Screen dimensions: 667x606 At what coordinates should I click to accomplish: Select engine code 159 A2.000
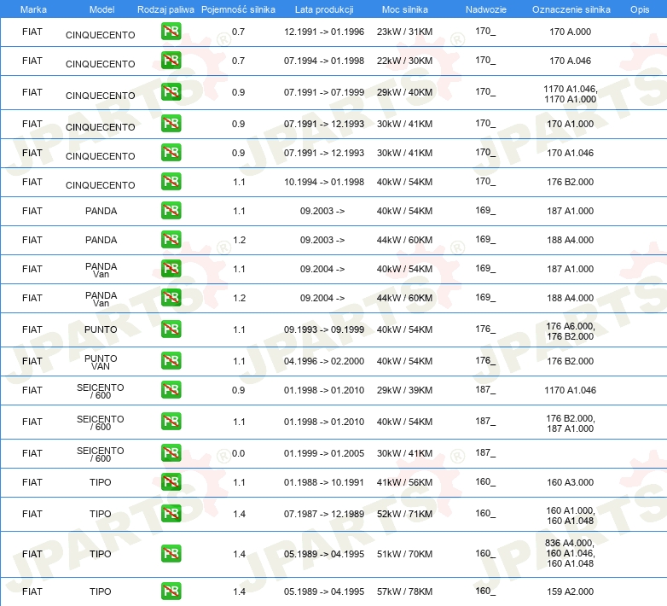570,591
